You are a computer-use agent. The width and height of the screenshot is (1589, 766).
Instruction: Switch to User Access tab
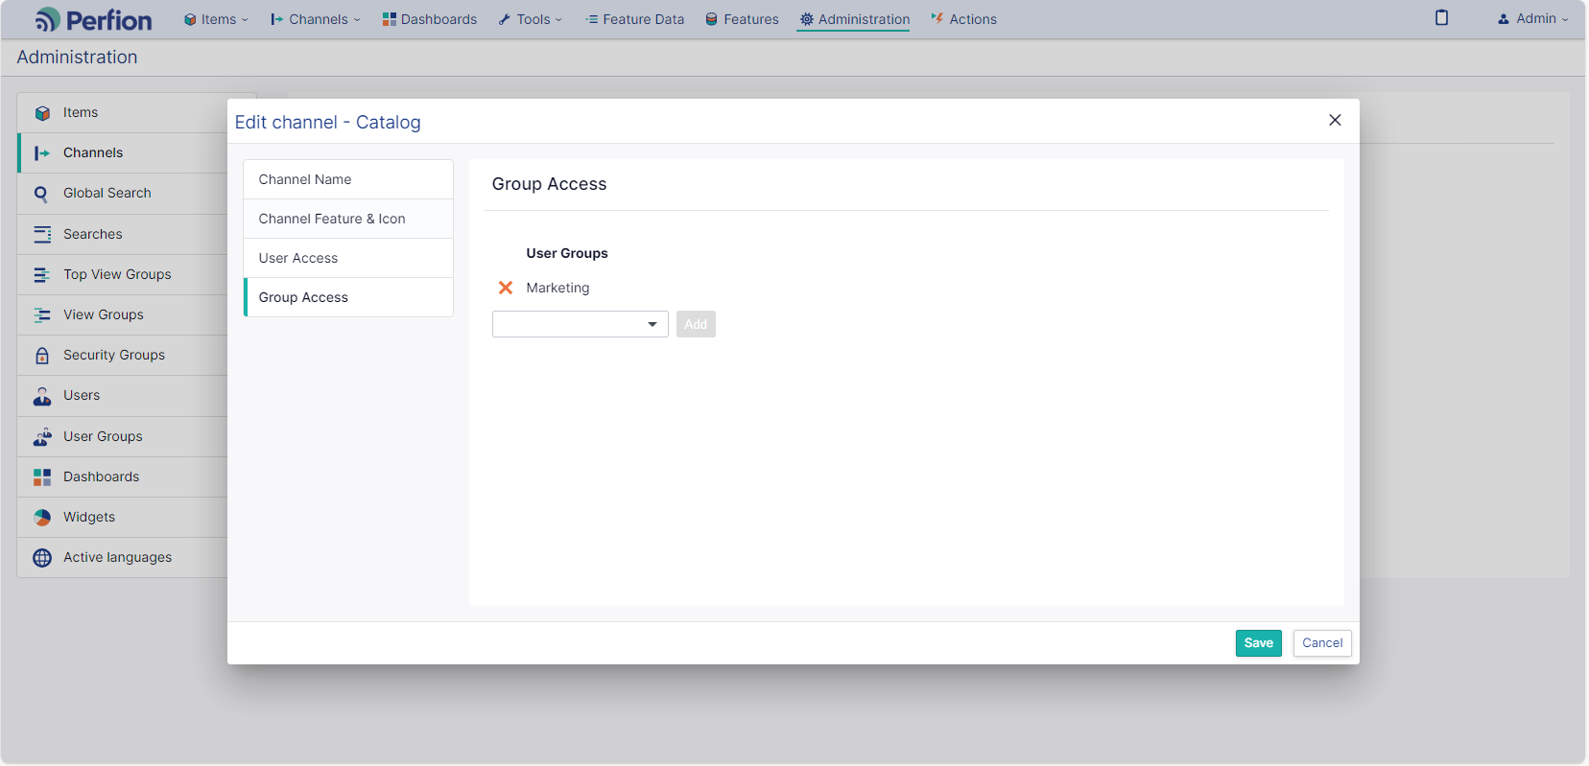click(x=348, y=258)
